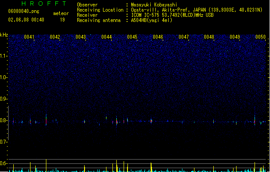The image size is (270, 172).
Task: Click the 0.9 kHz axis label
Action: tap(4, 99)
